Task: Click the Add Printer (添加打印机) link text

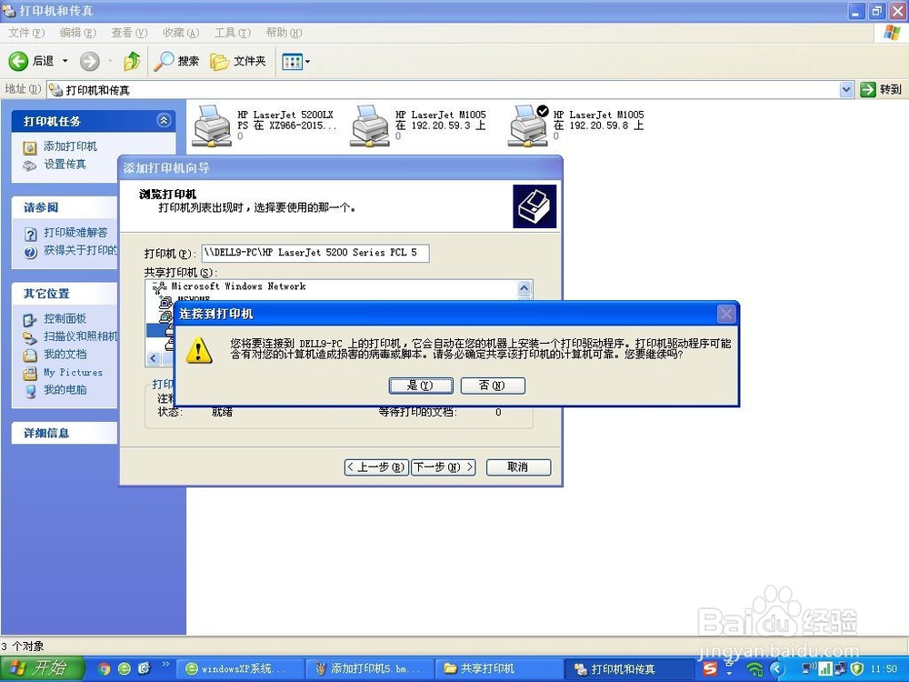Action: pos(70,146)
